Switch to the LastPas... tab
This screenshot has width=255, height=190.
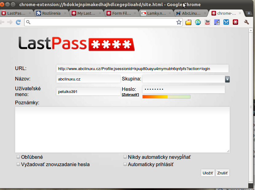(16, 13)
